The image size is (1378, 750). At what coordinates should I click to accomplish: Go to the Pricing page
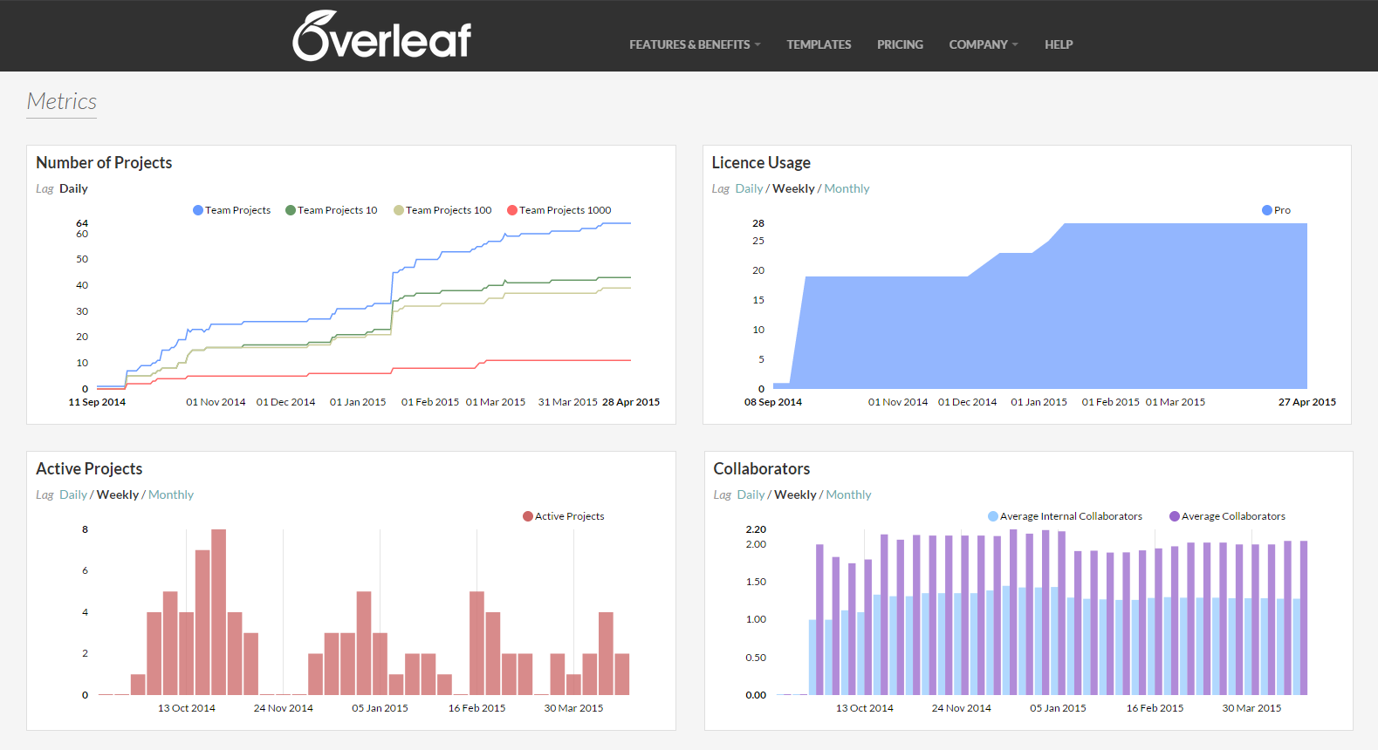900,44
